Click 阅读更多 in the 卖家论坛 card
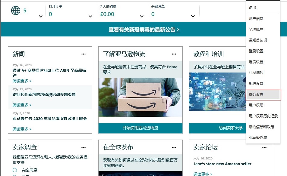Screen dimensions: 287x176 pos(203,174)
